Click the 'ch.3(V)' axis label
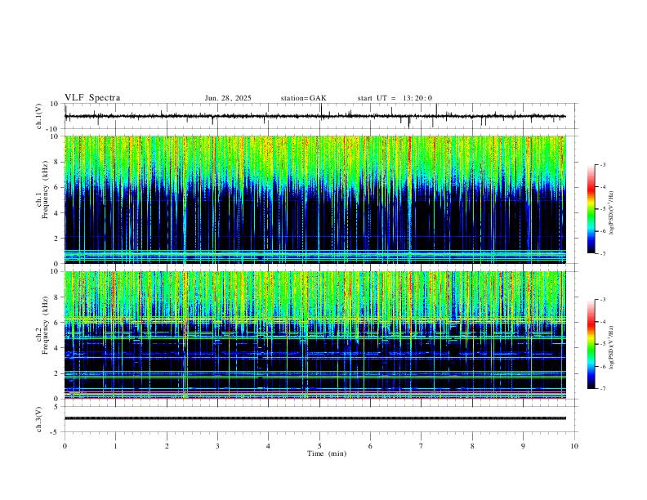 39,419
